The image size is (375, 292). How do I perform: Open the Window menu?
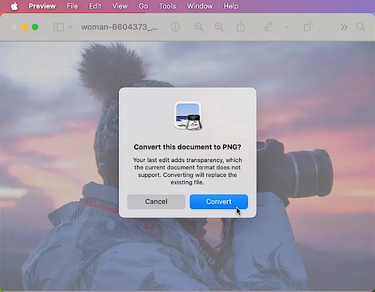200,6
